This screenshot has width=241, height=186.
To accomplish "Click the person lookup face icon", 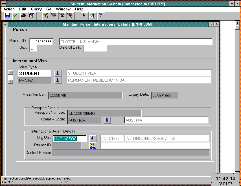I will (93, 145).
